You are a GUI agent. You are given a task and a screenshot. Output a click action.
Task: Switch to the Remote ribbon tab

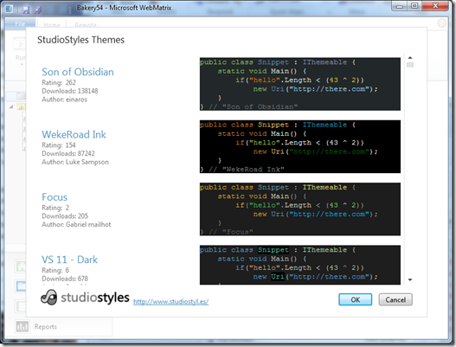85,25
